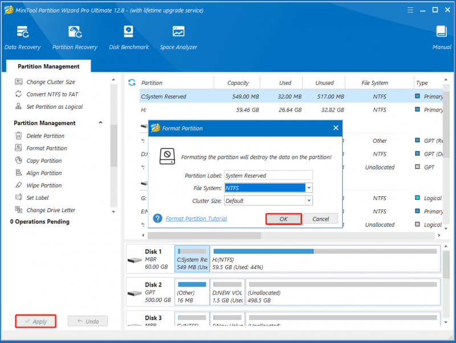Click in the Partition Label field
This screenshot has width=456, height=343.
click(268, 175)
